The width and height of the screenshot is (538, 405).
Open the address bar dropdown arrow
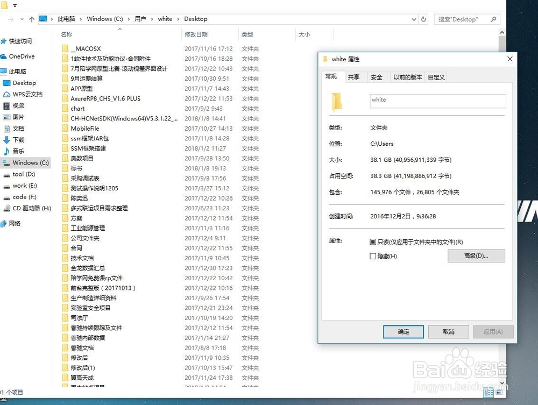pos(414,19)
